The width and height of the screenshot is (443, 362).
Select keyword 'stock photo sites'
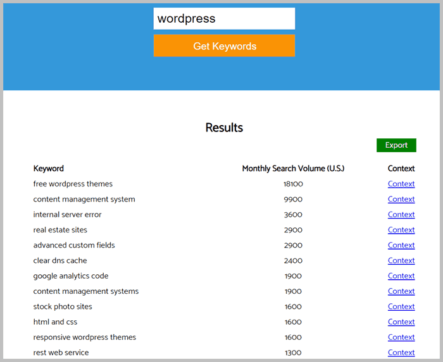click(63, 306)
